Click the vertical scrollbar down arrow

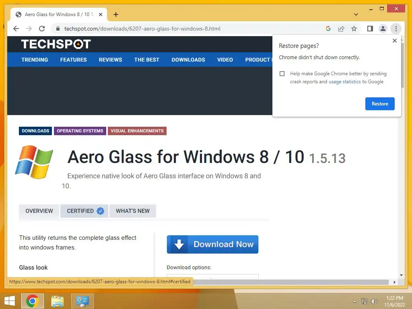pos(401,275)
